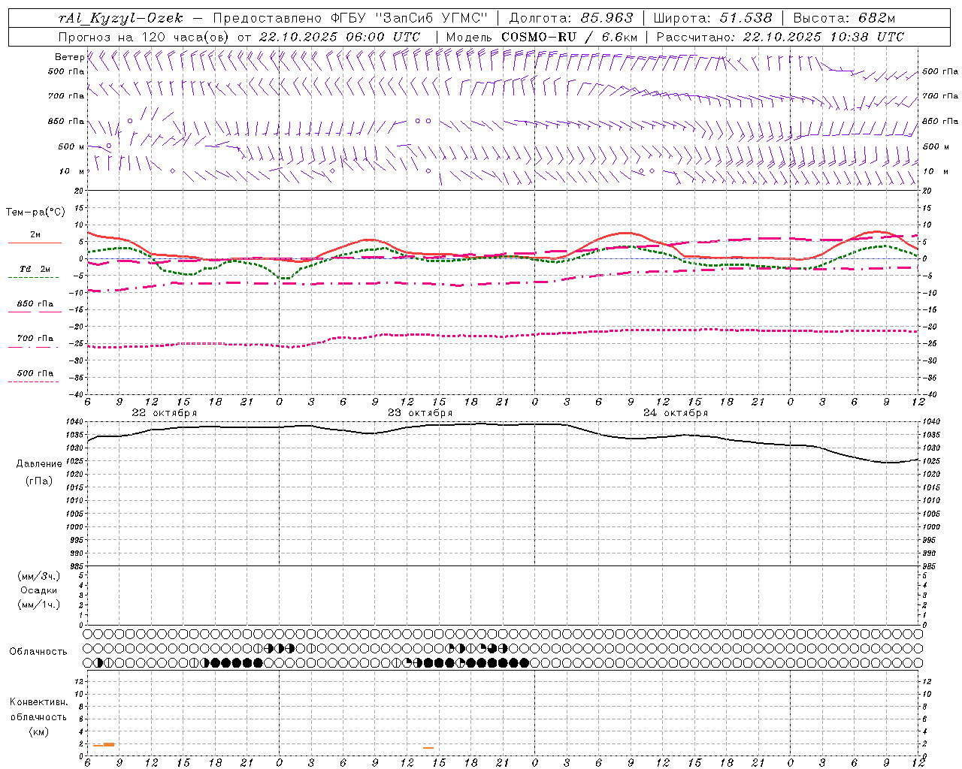
Task: Click '500 гПа' entry in temperature legend
Action: (x=35, y=373)
